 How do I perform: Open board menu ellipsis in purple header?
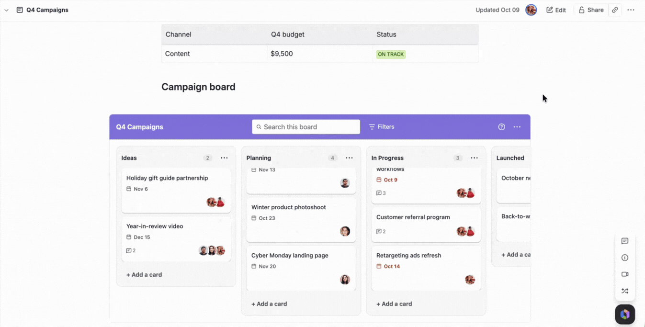pos(517,127)
